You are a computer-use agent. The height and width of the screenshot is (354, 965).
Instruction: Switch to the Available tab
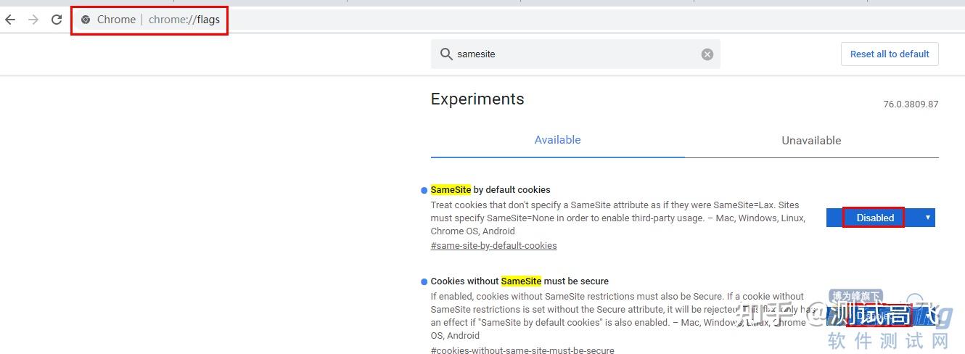click(x=557, y=140)
